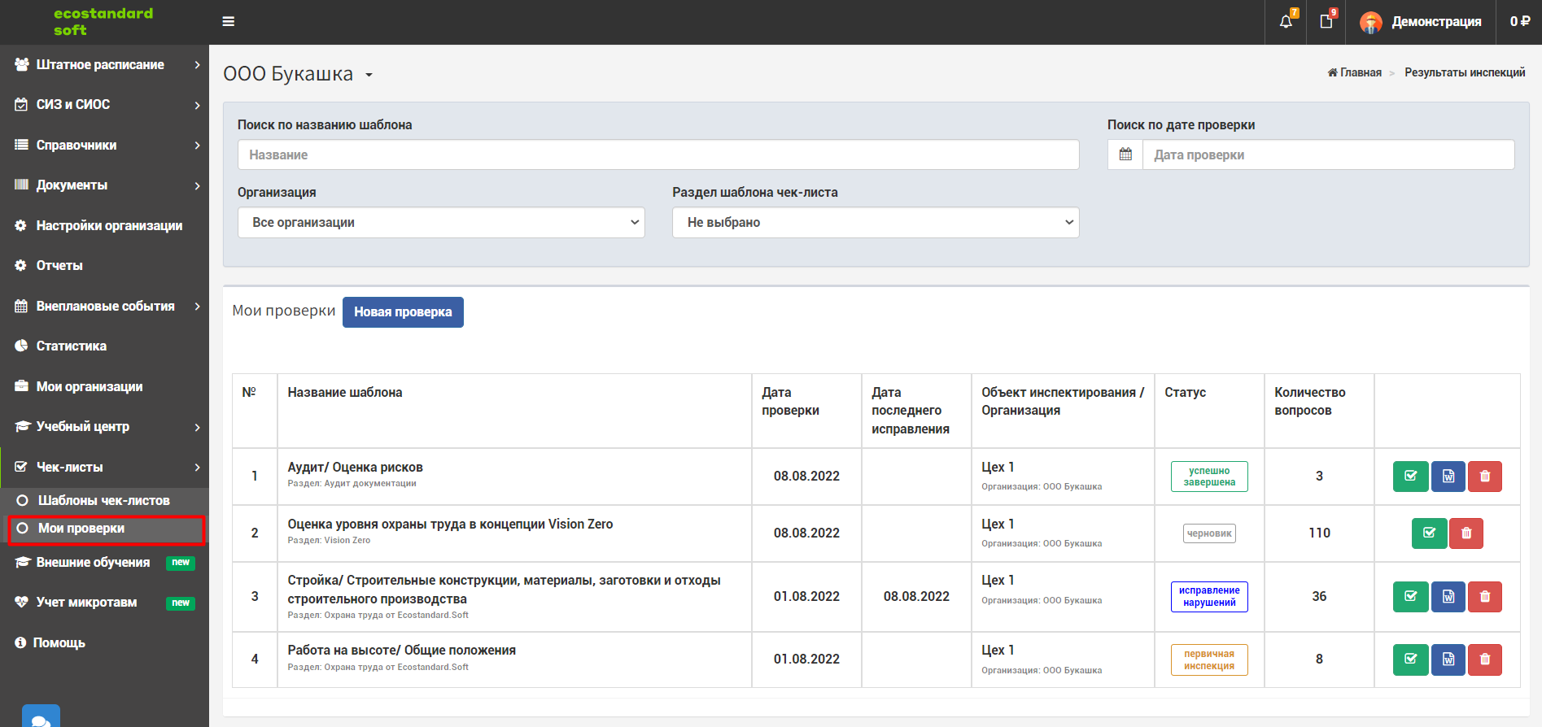Open the bell notifications icon

point(1286,22)
